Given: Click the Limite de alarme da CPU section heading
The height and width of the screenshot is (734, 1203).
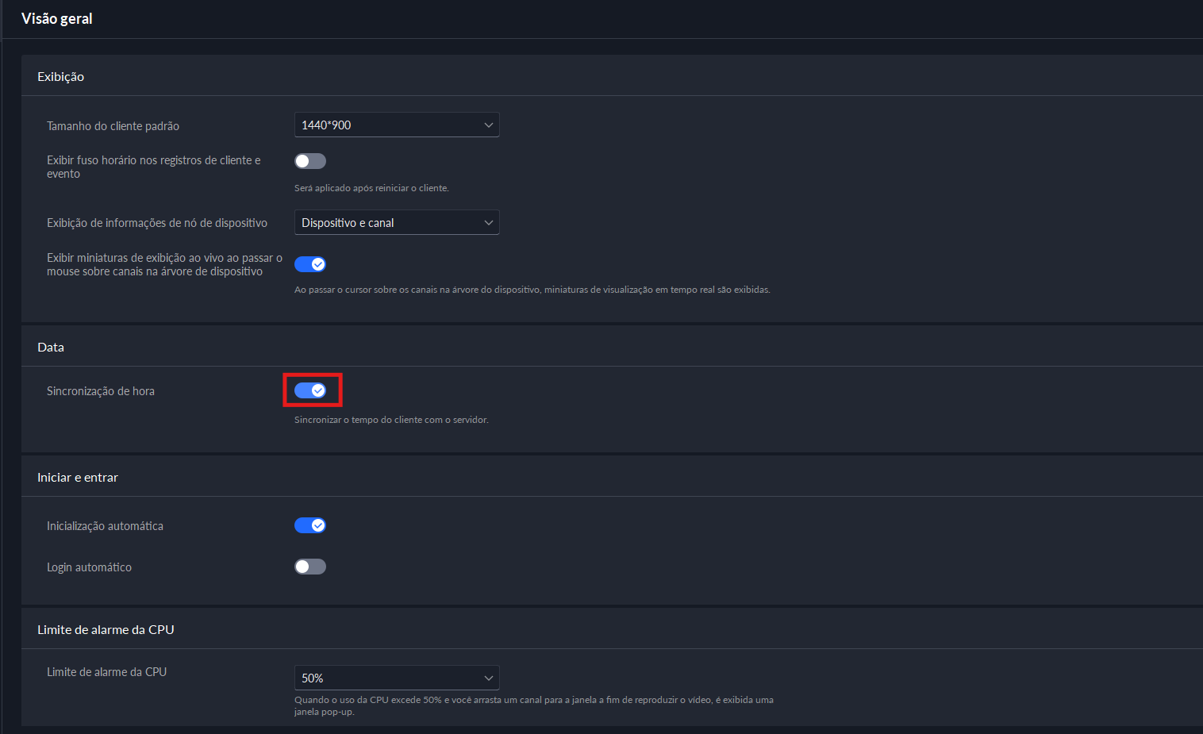Looking at the screenshot, I should tap(106, 630).
